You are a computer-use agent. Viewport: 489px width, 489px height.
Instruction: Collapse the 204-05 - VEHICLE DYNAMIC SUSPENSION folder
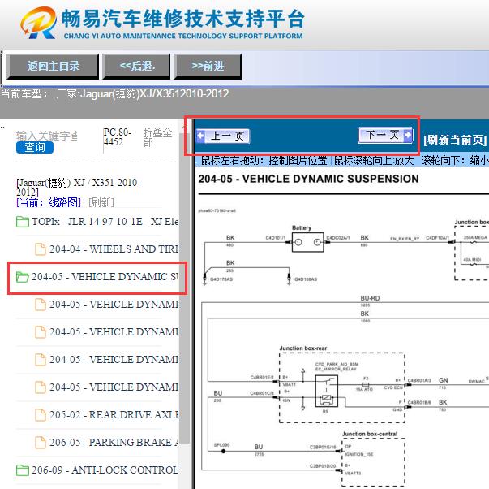pos(97,277)
